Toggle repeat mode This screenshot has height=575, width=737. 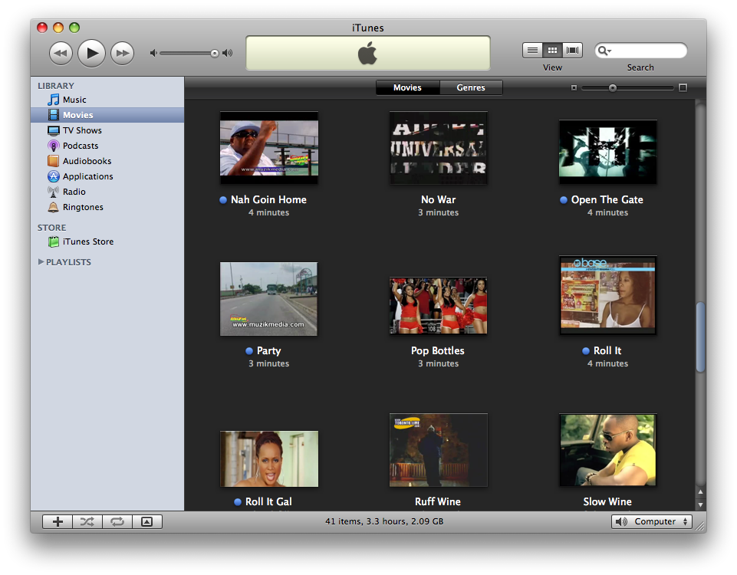(117, 521)
